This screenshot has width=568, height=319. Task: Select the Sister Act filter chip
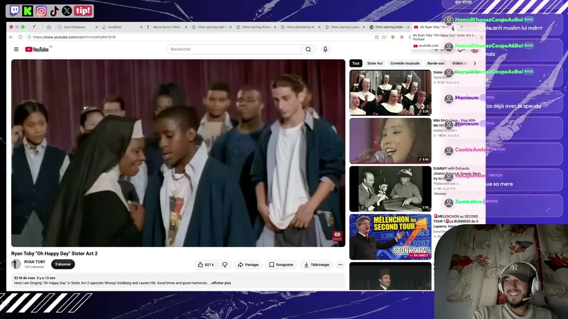(x=375, y=63)
